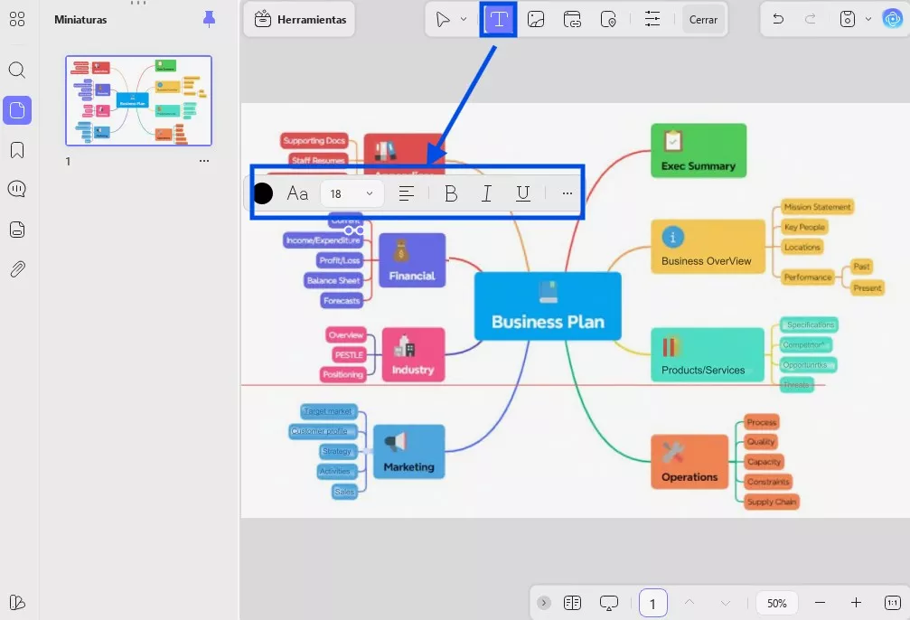The image size is (910, 620).
Task: Expand the save options dropdown arrow
Action: pos(868,19)
